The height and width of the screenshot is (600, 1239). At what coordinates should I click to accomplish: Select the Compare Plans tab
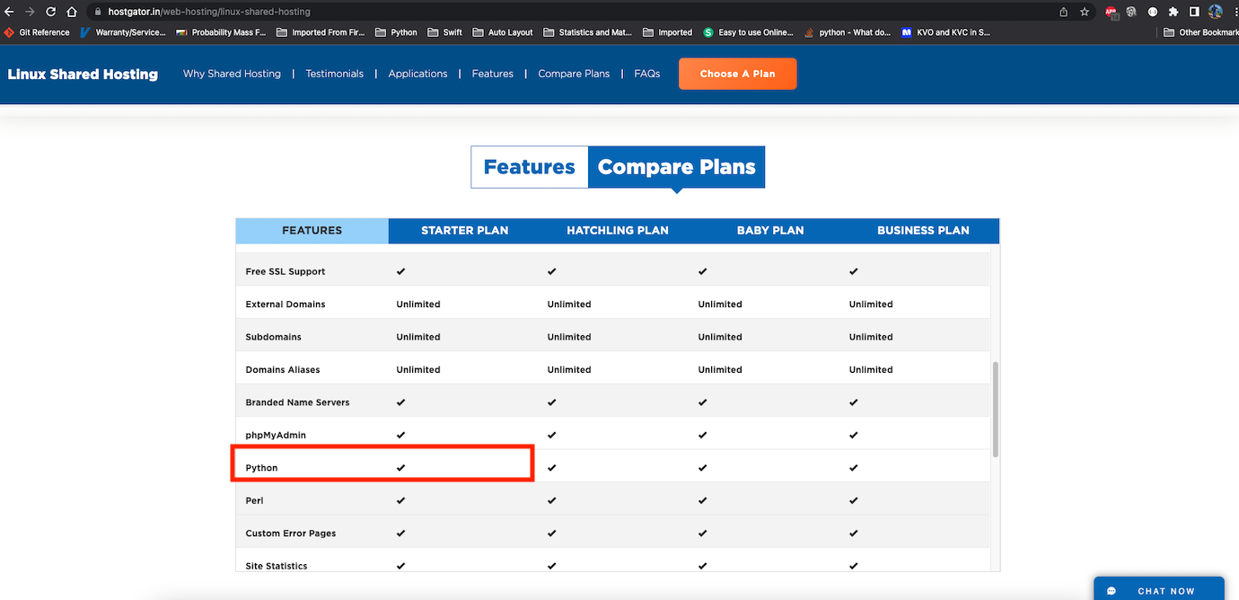(676, 167)
